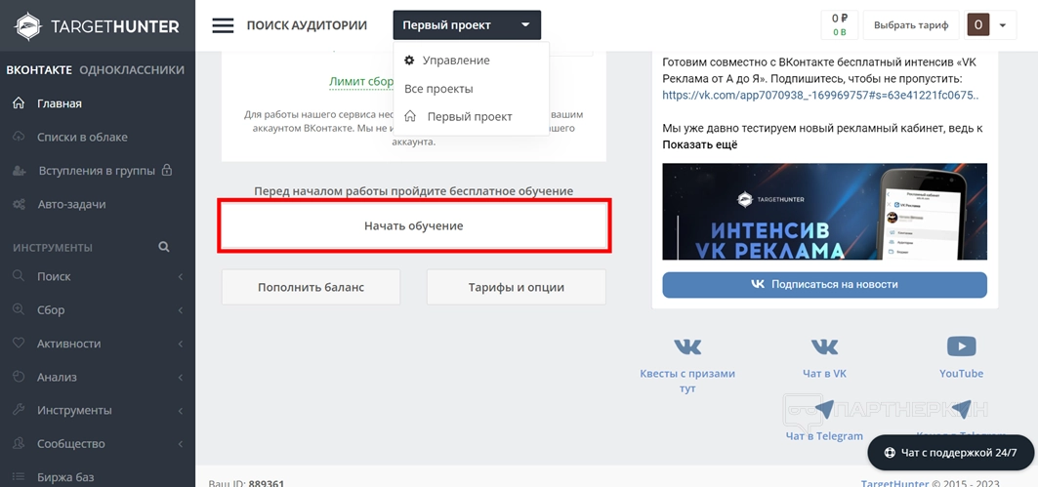Click the gear icon beside Управление
This screenshot has height=487, width=1038.
[409, 61]
